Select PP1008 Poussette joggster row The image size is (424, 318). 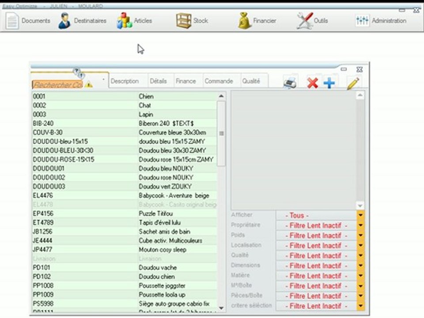pyautogui.click(x=125, y=286)
